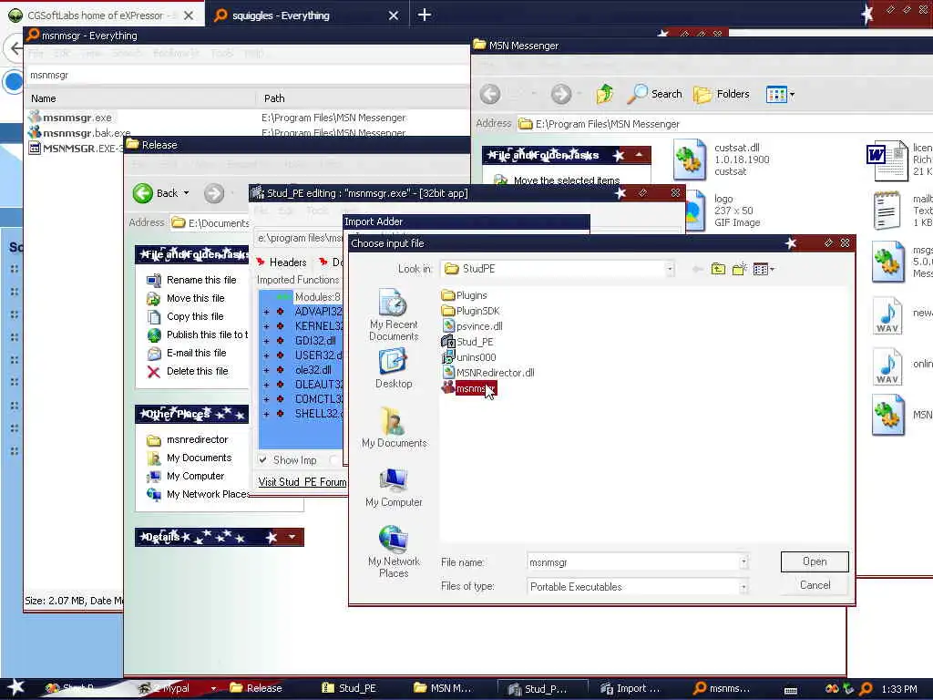Expand the KERNEL32 module tree node
Image resolution: width=933 pixels, height=700 pixels.
pyautogui.click(x=266, y=326)
